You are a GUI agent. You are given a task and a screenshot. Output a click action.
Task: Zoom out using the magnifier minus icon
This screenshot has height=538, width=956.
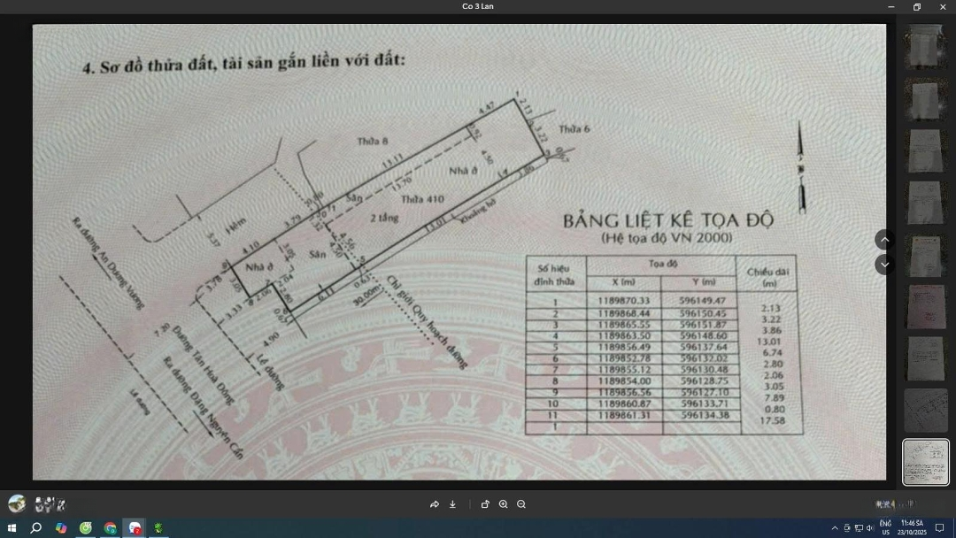pos(521,504)
